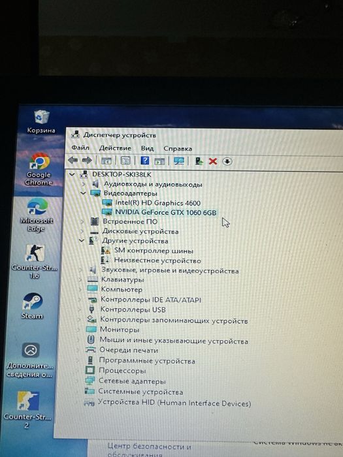The height and width of the screenshot is (457, 343).
Task: Click the Контроллеры USB plug icon
Action: [92, 309]
